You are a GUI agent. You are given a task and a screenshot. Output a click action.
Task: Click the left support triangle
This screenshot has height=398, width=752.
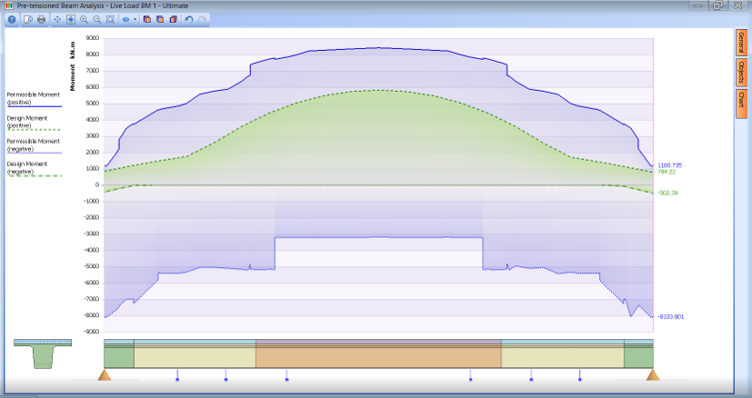pos(105,374)
